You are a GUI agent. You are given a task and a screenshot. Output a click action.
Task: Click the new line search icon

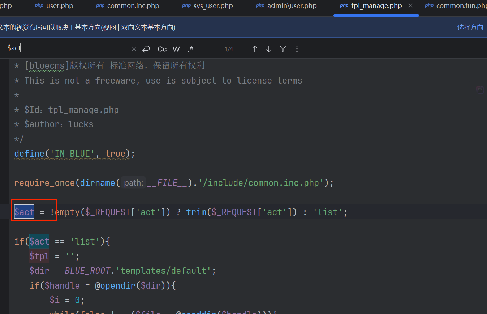pos(146,49)
